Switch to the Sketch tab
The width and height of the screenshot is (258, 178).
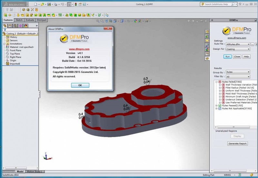point(19,20)
